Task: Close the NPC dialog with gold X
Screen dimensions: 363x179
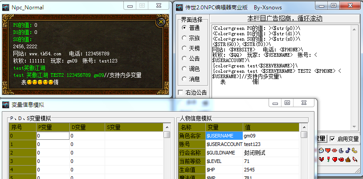Action: (161, 22)
